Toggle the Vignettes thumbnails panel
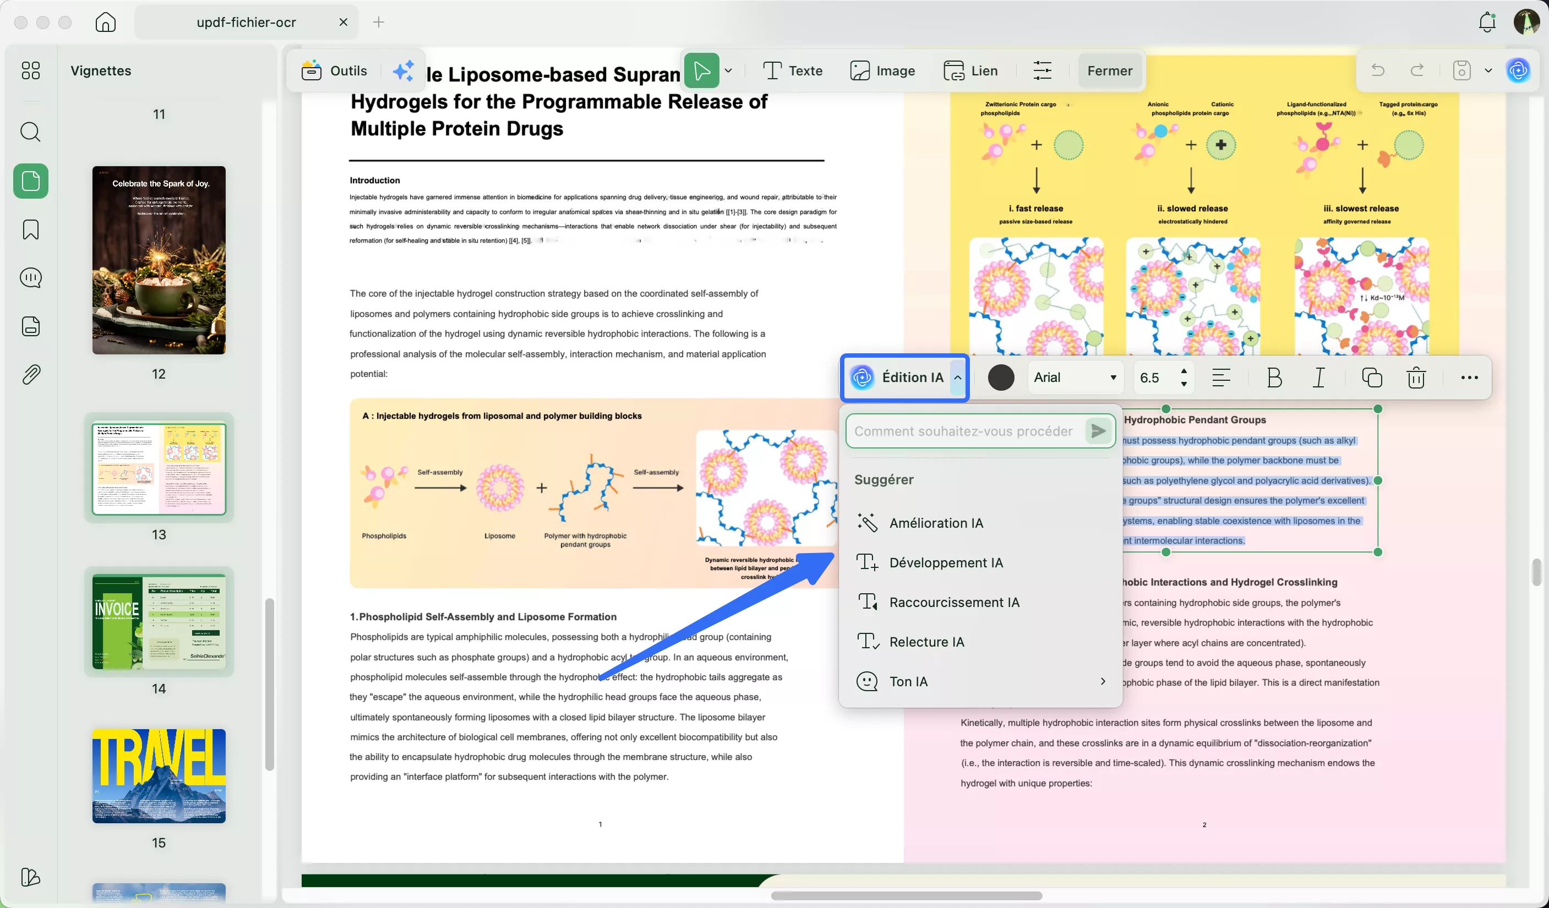1549x908 pixels. 30,180
